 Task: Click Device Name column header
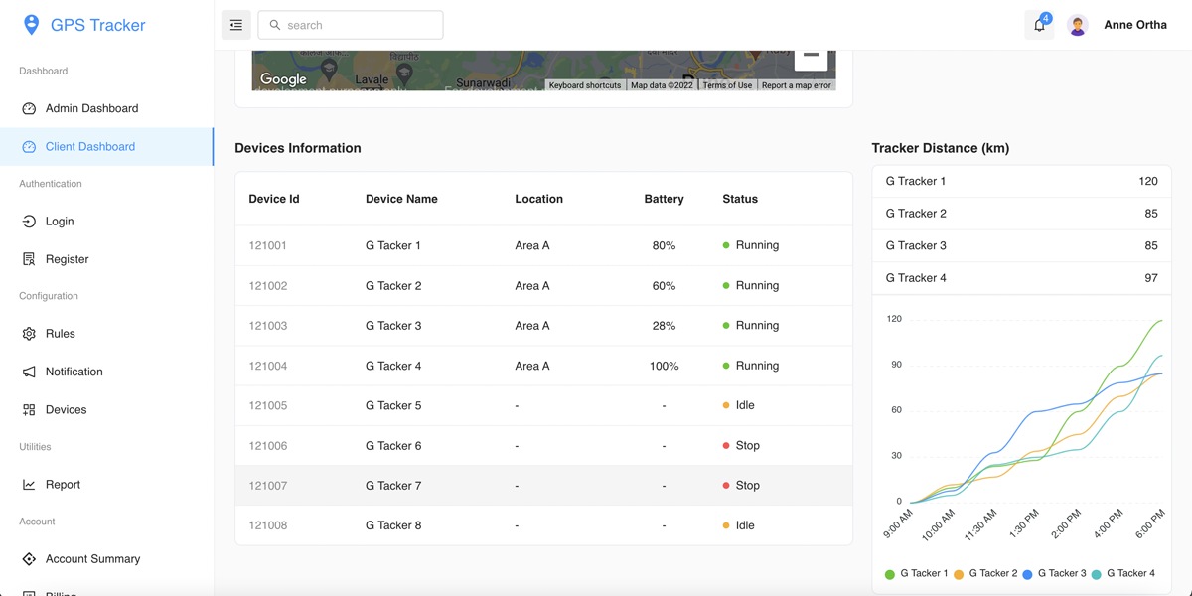[x=401, y=199]
